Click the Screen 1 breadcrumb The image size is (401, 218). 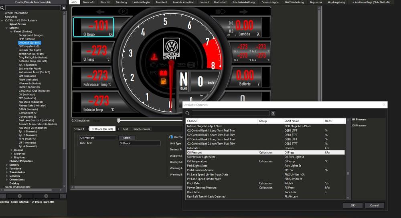pos(79,129)
